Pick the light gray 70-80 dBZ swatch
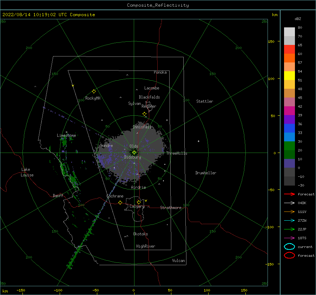The width and height of the screenshot is (316, 295). 289,32
